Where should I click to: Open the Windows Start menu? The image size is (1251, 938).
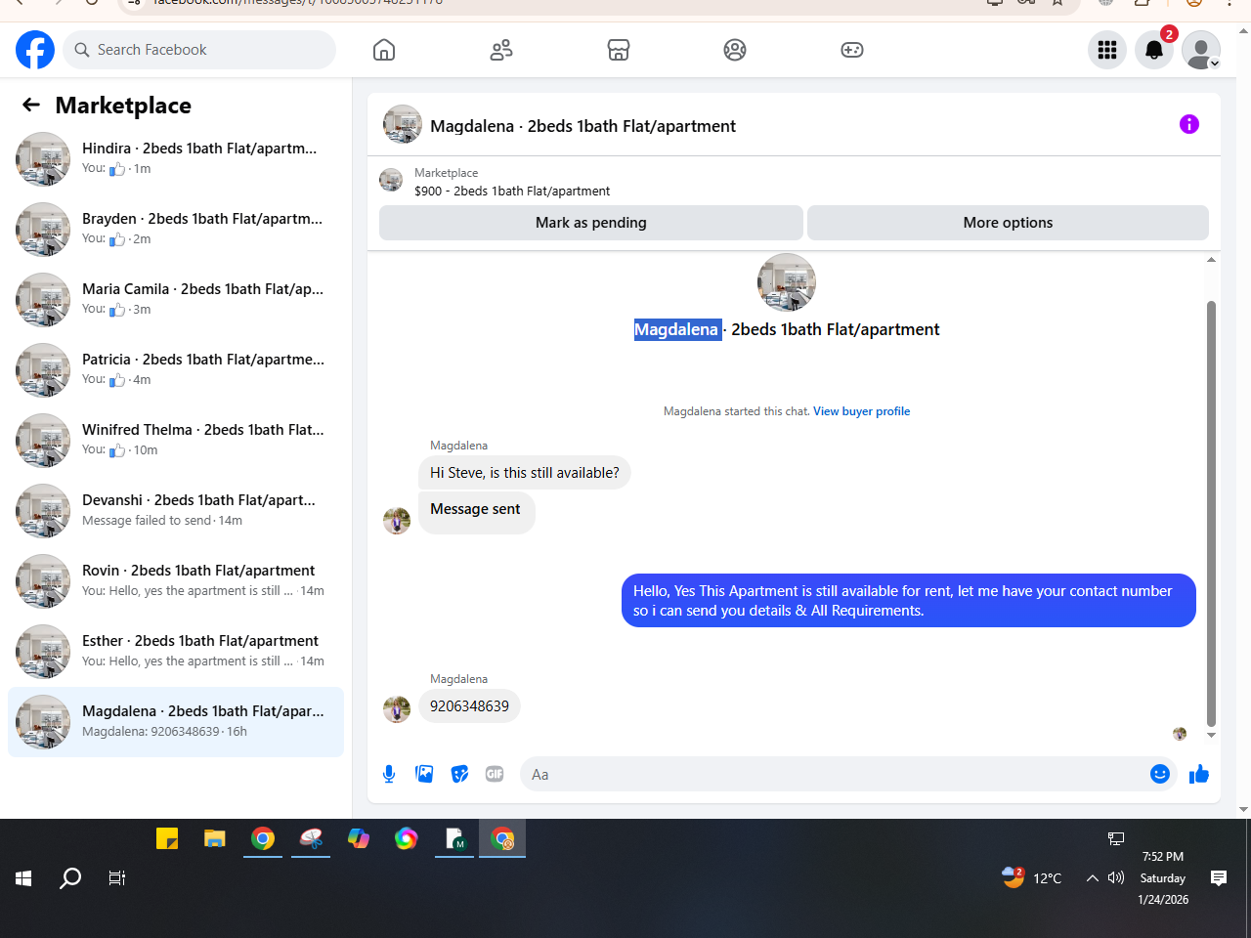[x=23, y=878]
